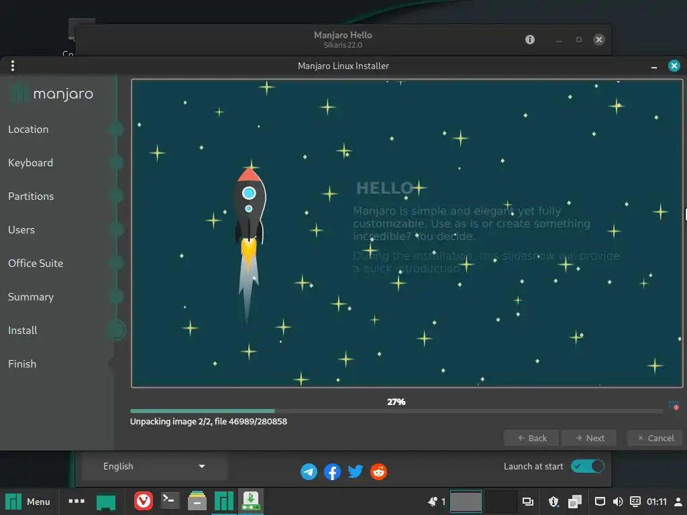This screenshot has height=515, width=687.
Task: Select the Office Suite step in sidebar
Action: click(36, 263)
